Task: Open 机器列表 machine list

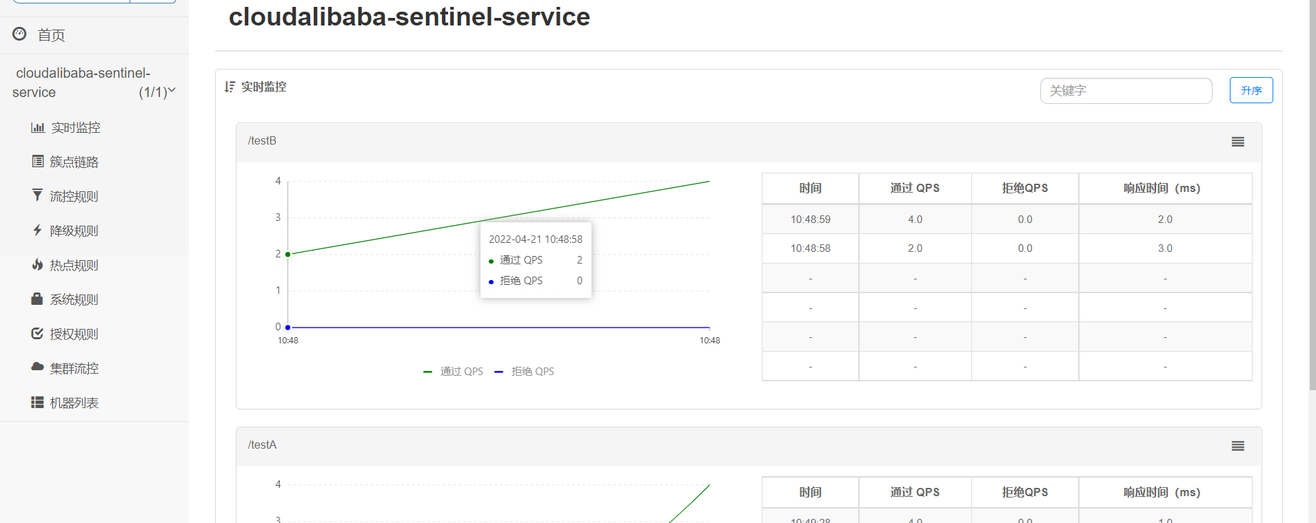Action: 74,403
